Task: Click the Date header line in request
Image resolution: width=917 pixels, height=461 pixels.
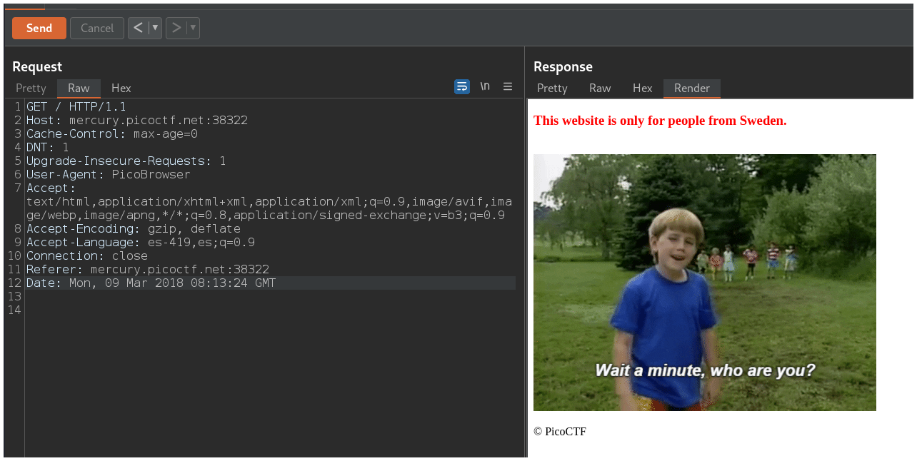Action: 151,283
